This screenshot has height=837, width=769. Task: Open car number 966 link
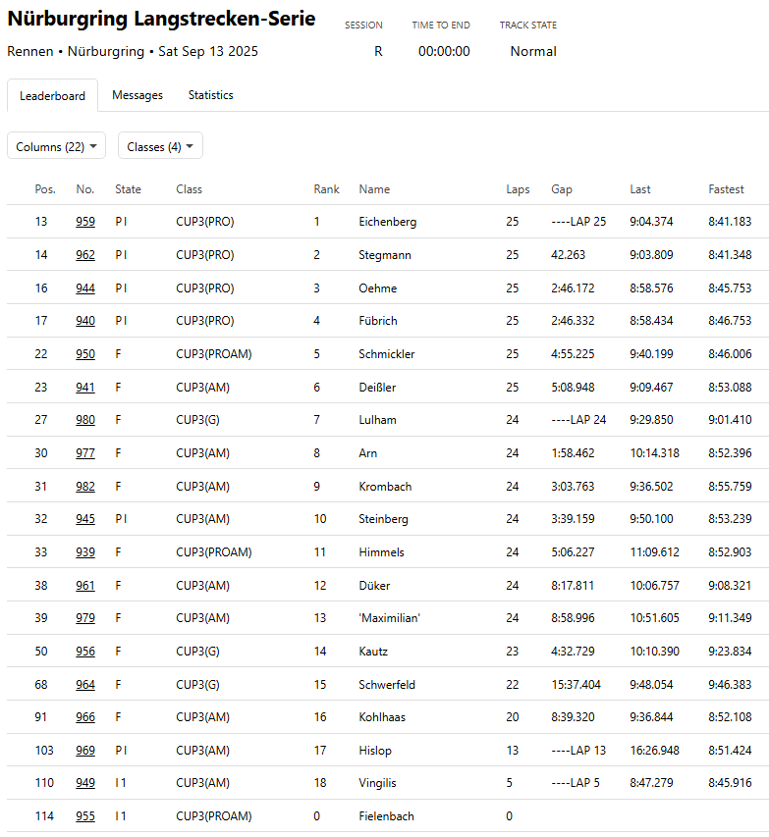[85, 717]
